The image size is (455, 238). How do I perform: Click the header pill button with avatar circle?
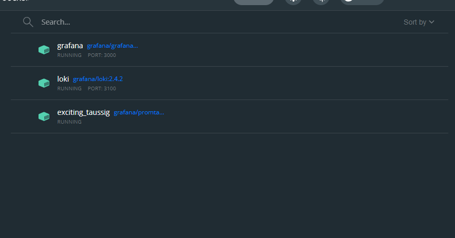[x=362, y=1]
